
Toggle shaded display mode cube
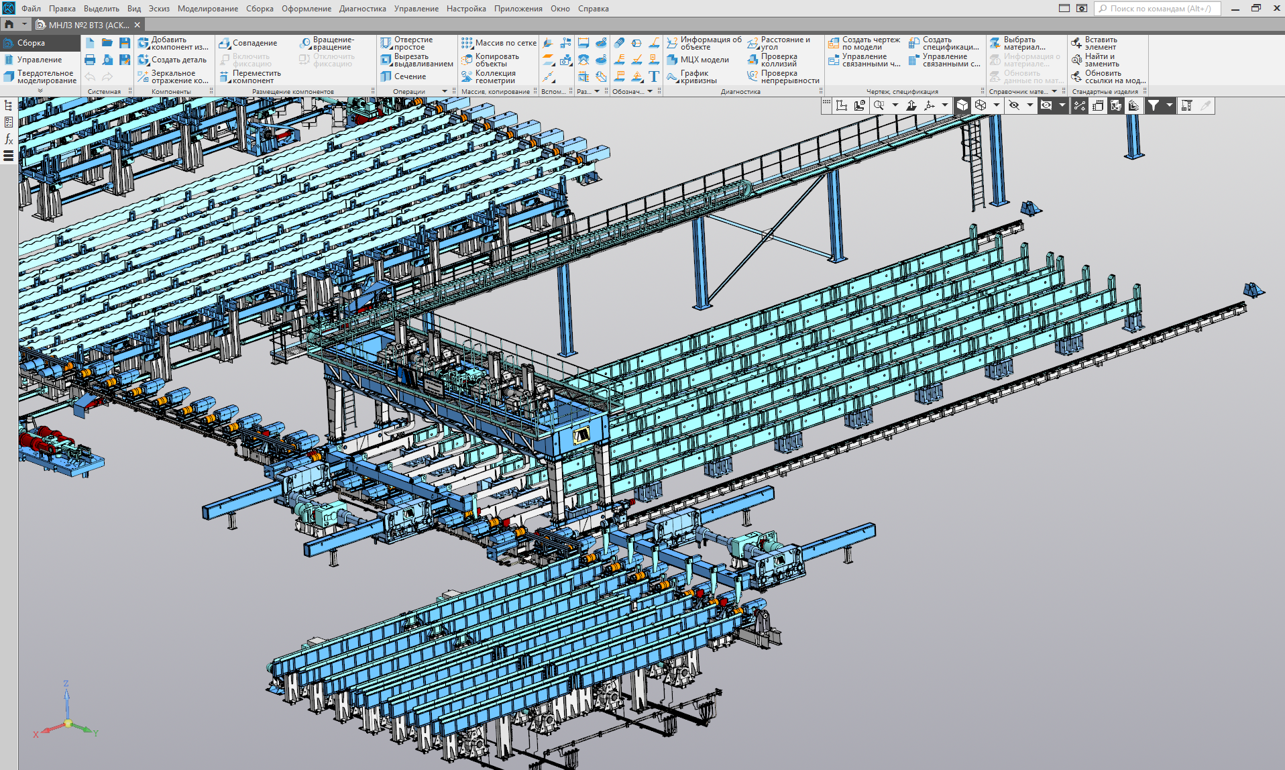tap(962, 105)
